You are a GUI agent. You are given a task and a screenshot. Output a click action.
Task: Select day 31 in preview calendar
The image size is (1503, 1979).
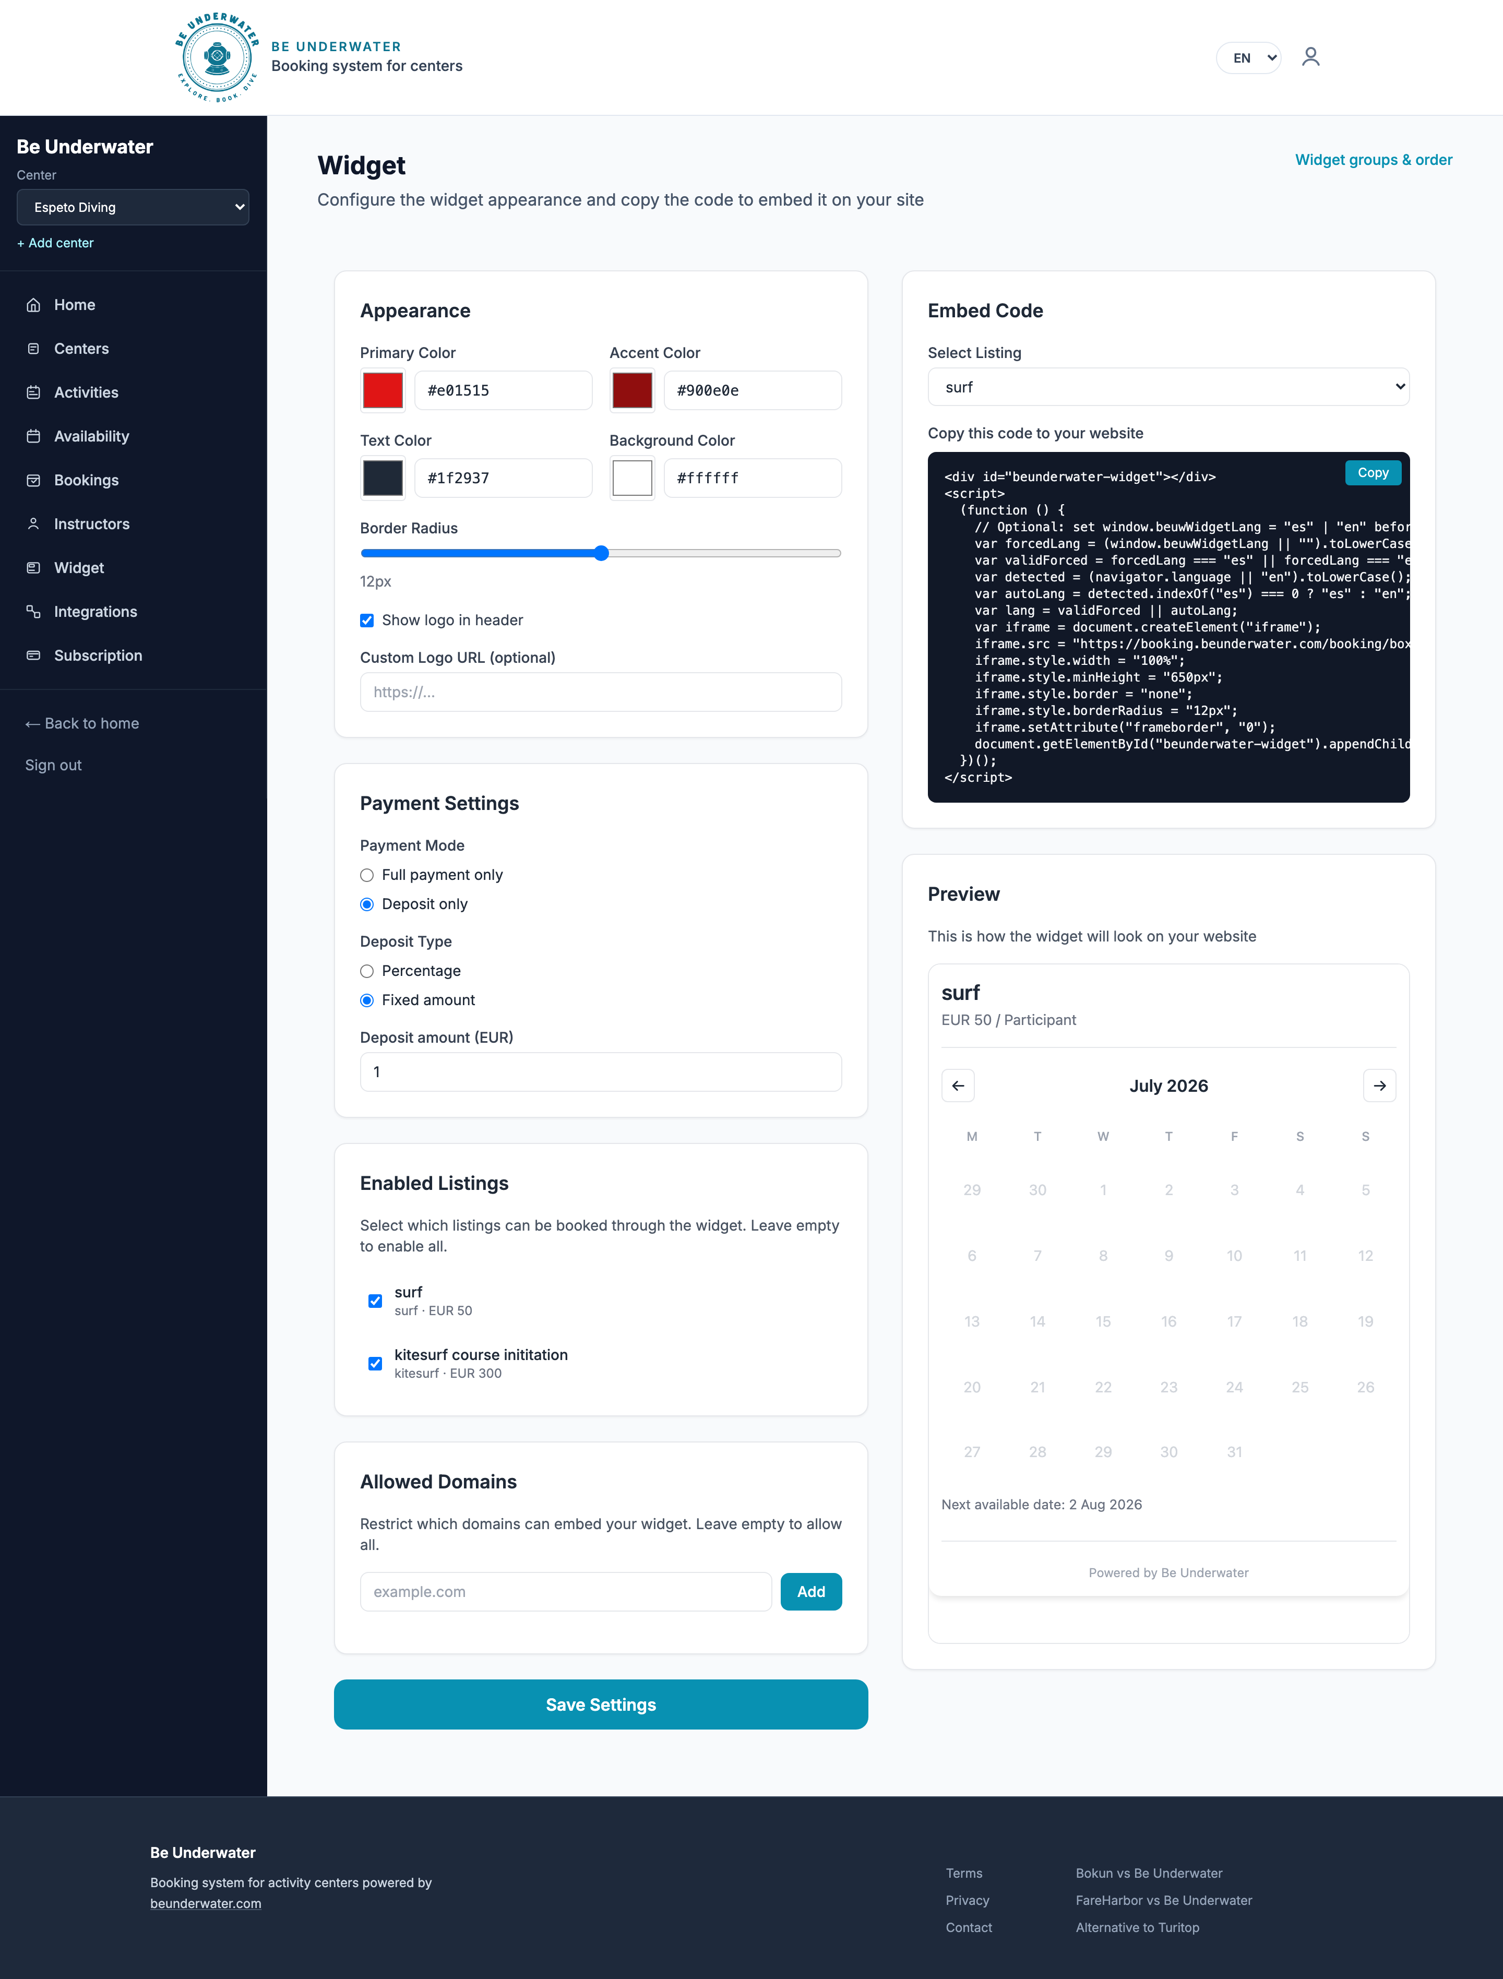(1235, 1453)
